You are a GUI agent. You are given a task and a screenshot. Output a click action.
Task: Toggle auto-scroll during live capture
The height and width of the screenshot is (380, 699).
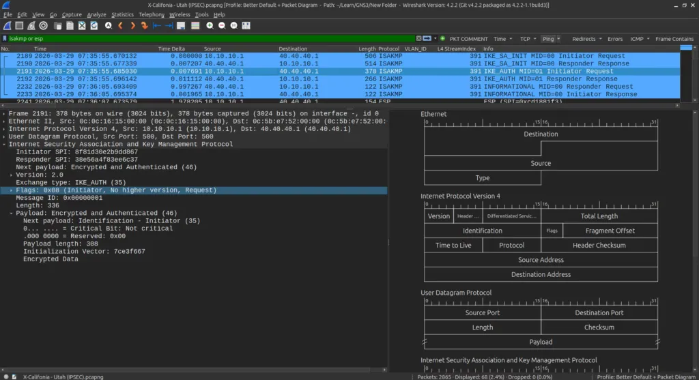pyautogui.click(x=180, y=26)
